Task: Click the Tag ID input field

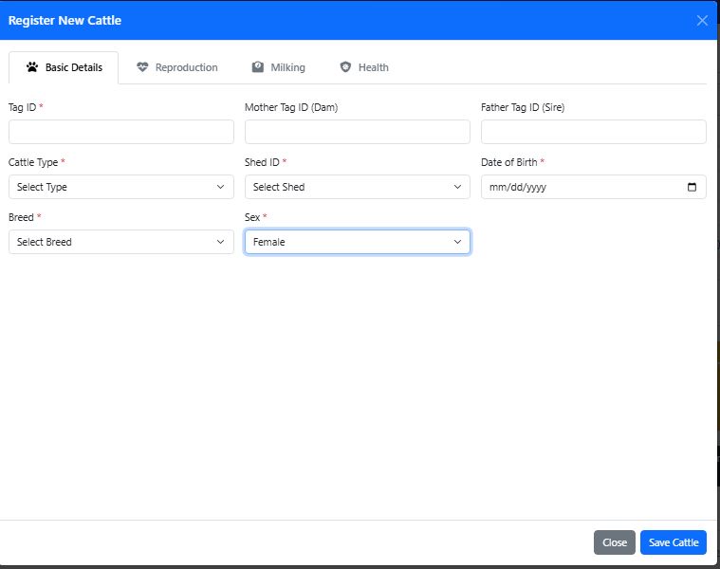Action: click(x=120, y=132)
